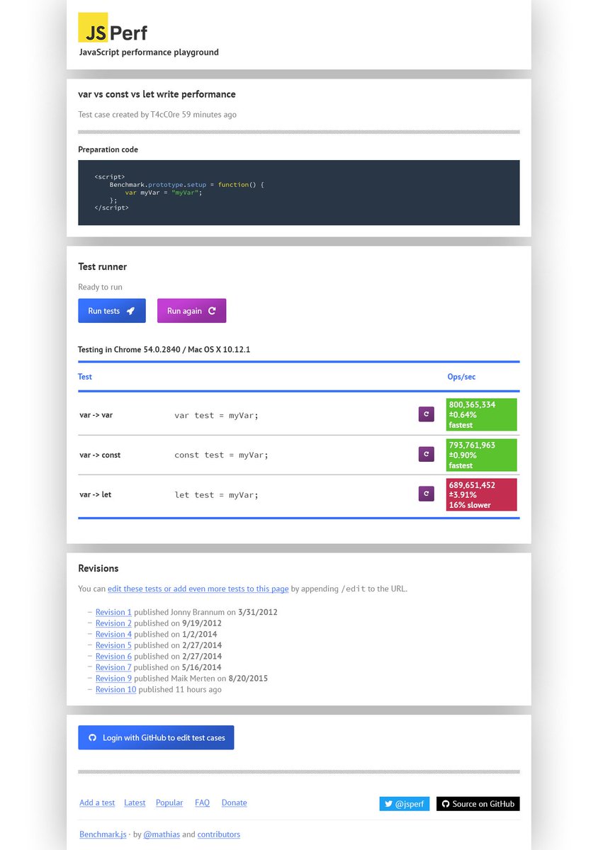The height and width of the screenshot is (850, 598).
Task: Open the FAQ footer link
Action: click(x=202, y=803)
